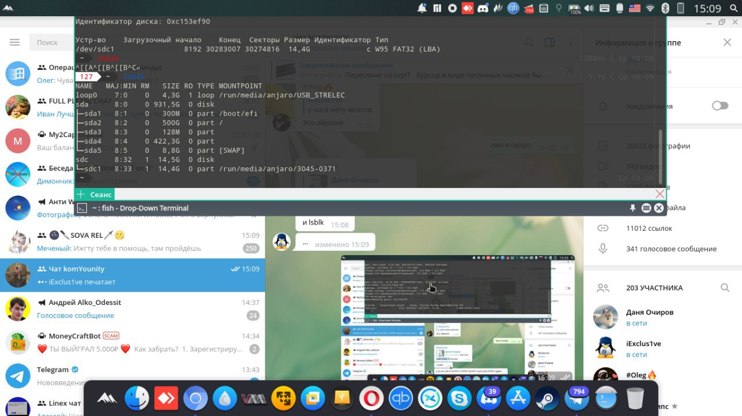Screen dimensions: 742x416
Task: Launch Opera browser from the dock
Action: [x=371, y=398]
